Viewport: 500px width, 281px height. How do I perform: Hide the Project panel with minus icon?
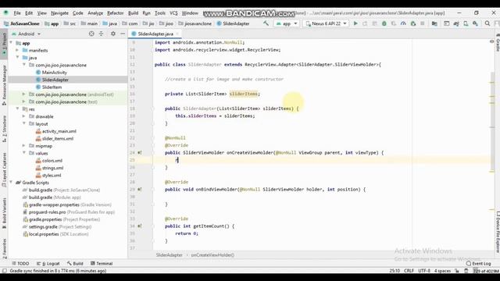pyautogui.click(x=123, y=34)
